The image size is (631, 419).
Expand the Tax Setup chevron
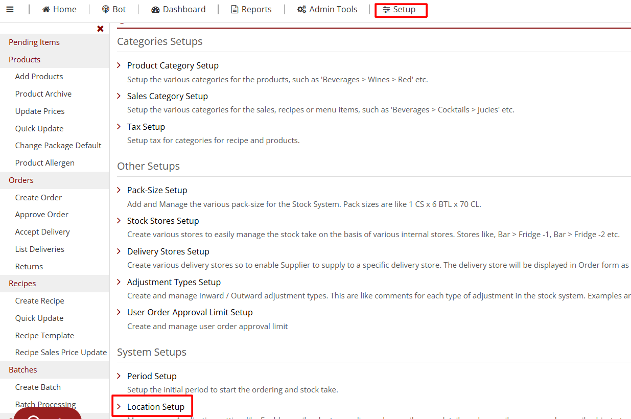pos(119,126)
